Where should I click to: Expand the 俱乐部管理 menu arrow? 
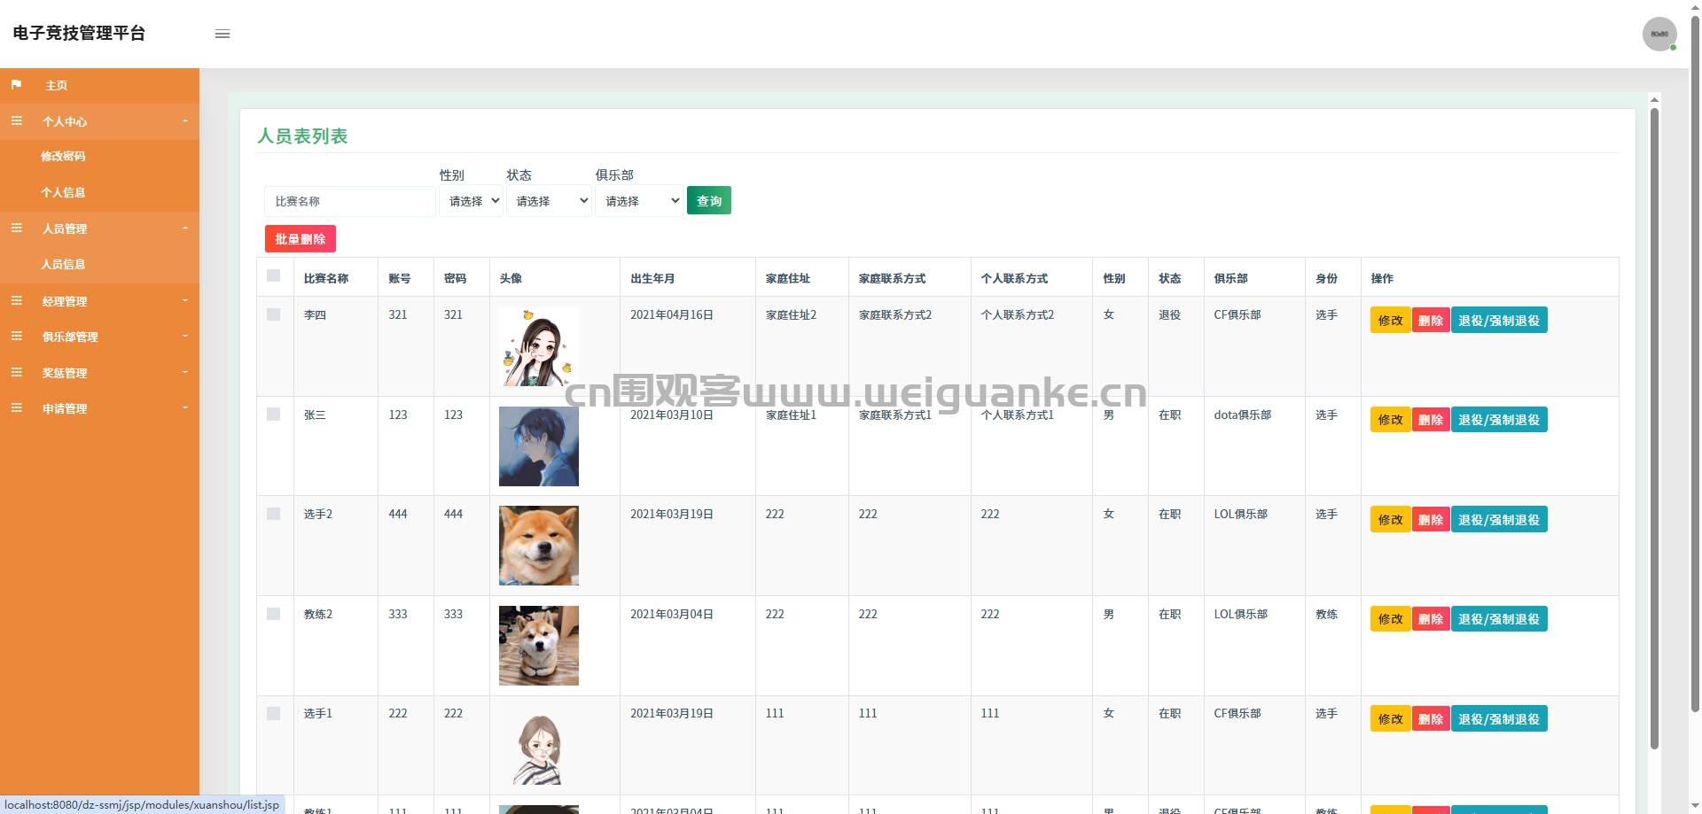(x=185, y=336)
